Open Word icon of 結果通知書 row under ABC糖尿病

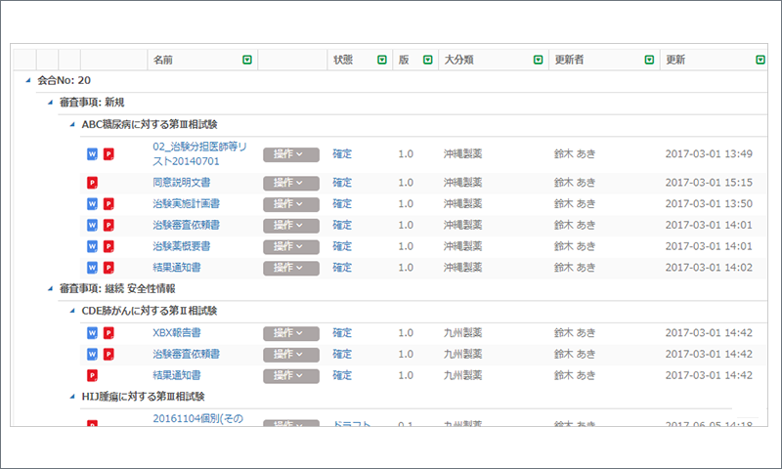[92, 268]
